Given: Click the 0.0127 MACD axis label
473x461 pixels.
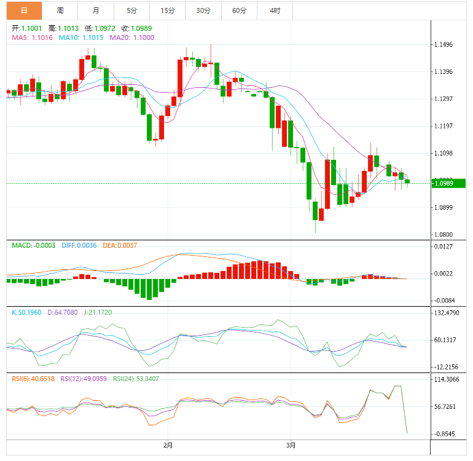Looking at the screenshot, I should tap(443, 246).
